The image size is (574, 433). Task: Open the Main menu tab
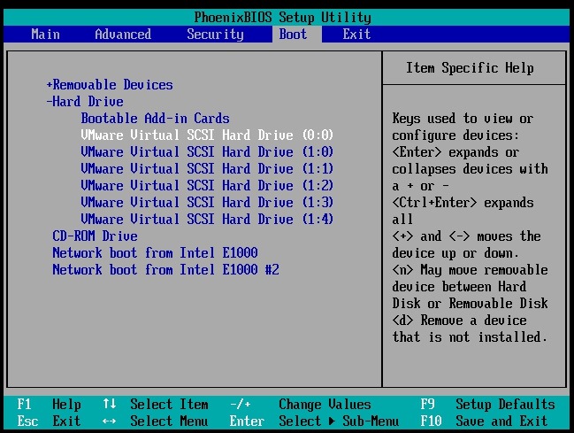coord(45,35)
